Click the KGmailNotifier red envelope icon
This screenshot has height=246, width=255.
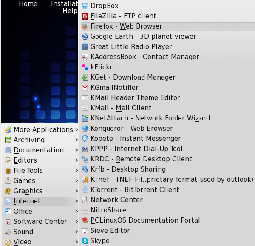pos(85,88)
